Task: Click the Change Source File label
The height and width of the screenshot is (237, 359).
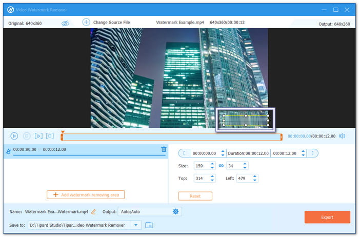Action: coord(111,23)
